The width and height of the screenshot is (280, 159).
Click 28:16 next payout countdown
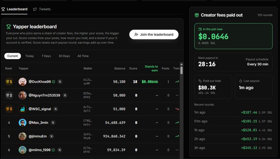point(207,64)
